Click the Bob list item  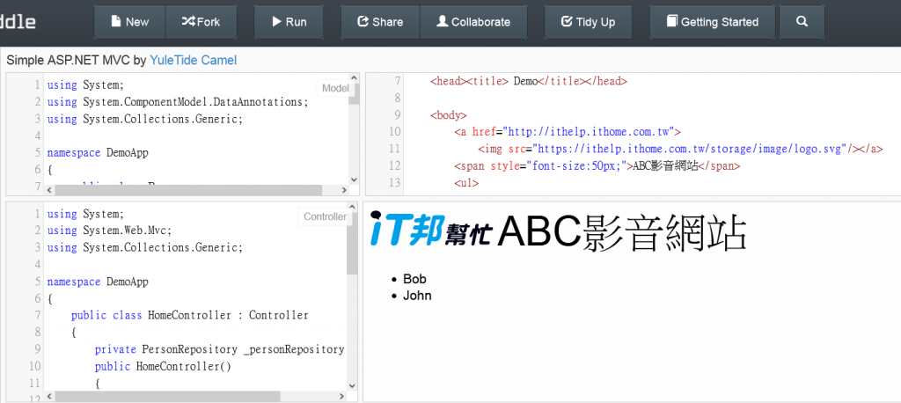(x=414, y=280)
